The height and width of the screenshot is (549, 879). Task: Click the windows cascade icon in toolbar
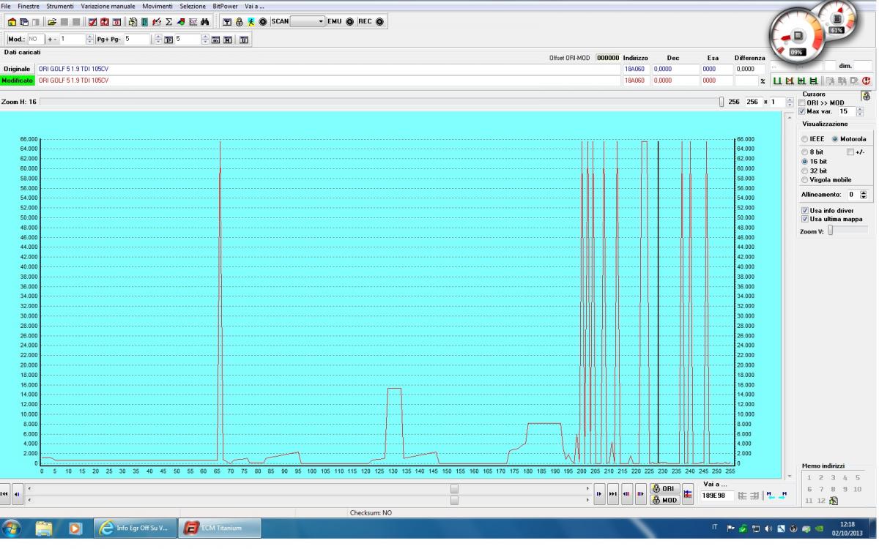click(24, 22)
